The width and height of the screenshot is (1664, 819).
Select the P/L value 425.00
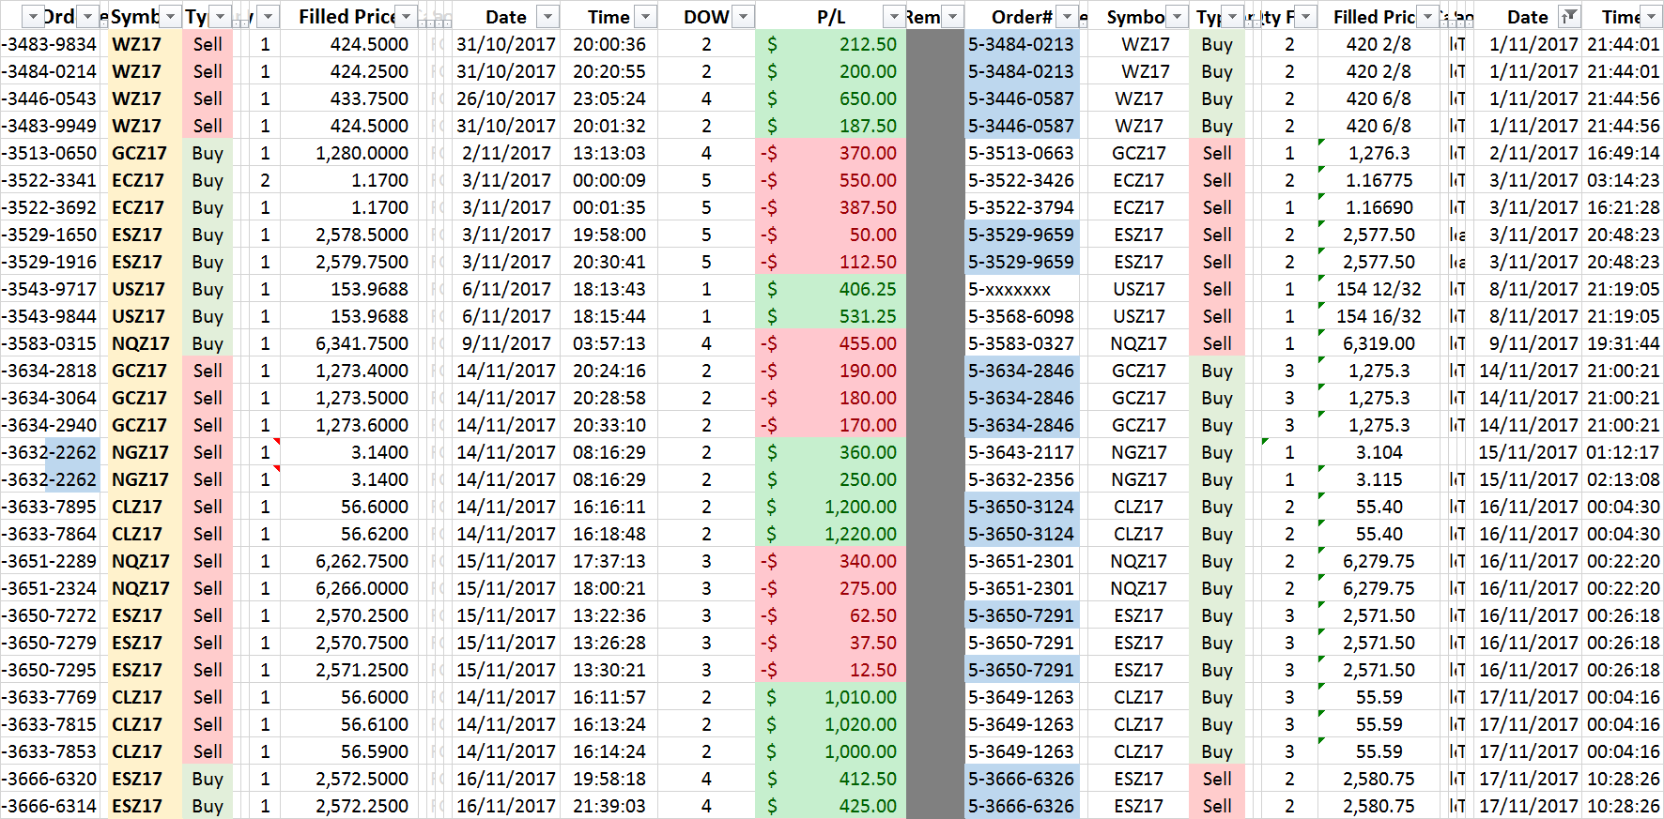point(831,806)
